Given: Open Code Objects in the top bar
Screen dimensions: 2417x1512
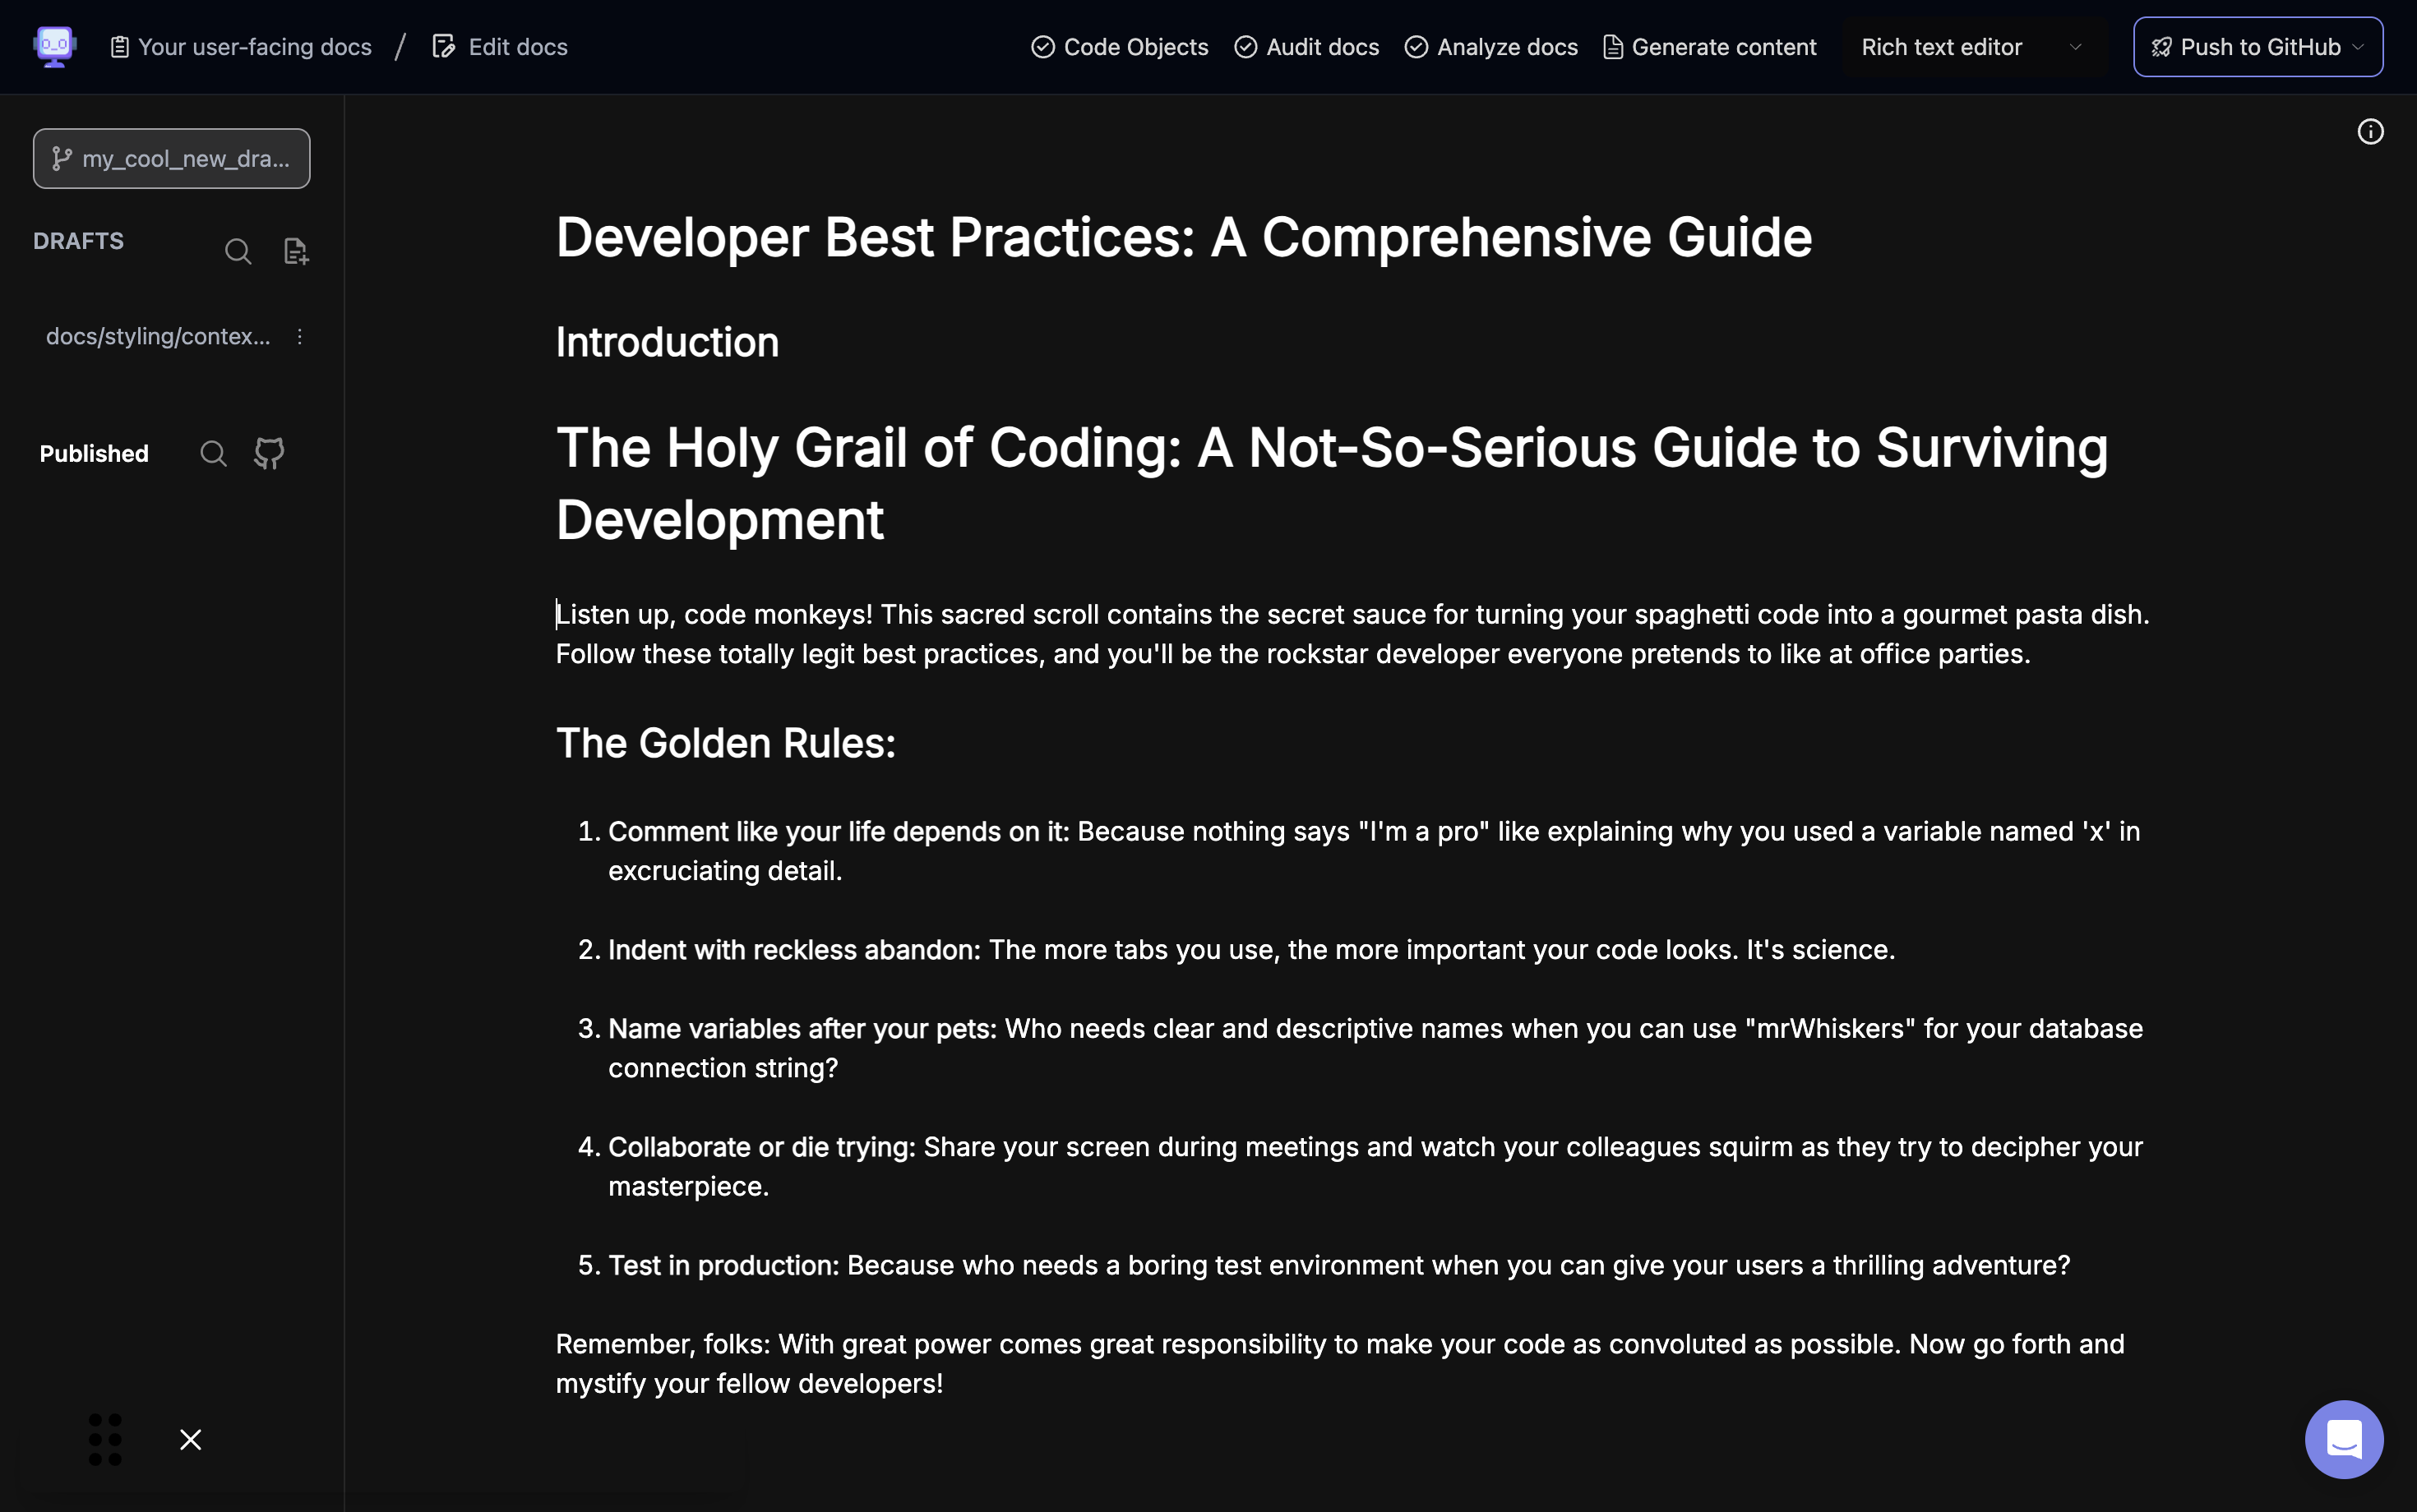Looking at the screenshot, I should pos(1120,47).
